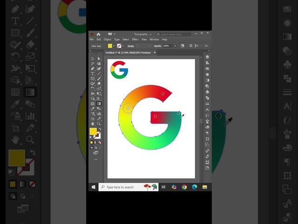Open the Character panel in right dock
The image size is (298, 224).
(x=207, y=110)
